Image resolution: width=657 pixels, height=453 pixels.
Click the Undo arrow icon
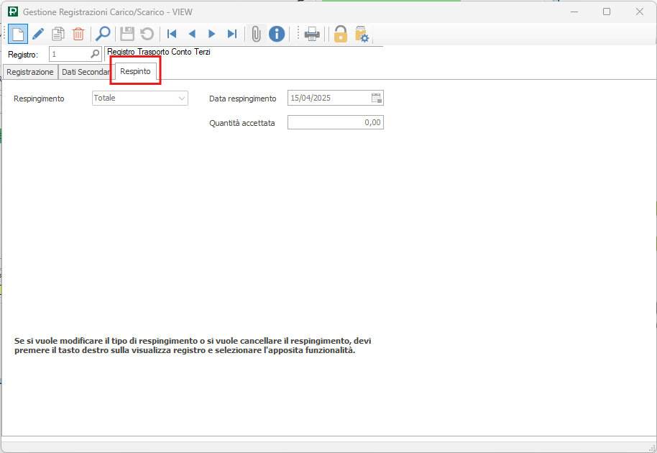coord(147,34)
